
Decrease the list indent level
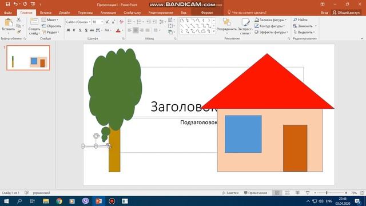point(149,22)
